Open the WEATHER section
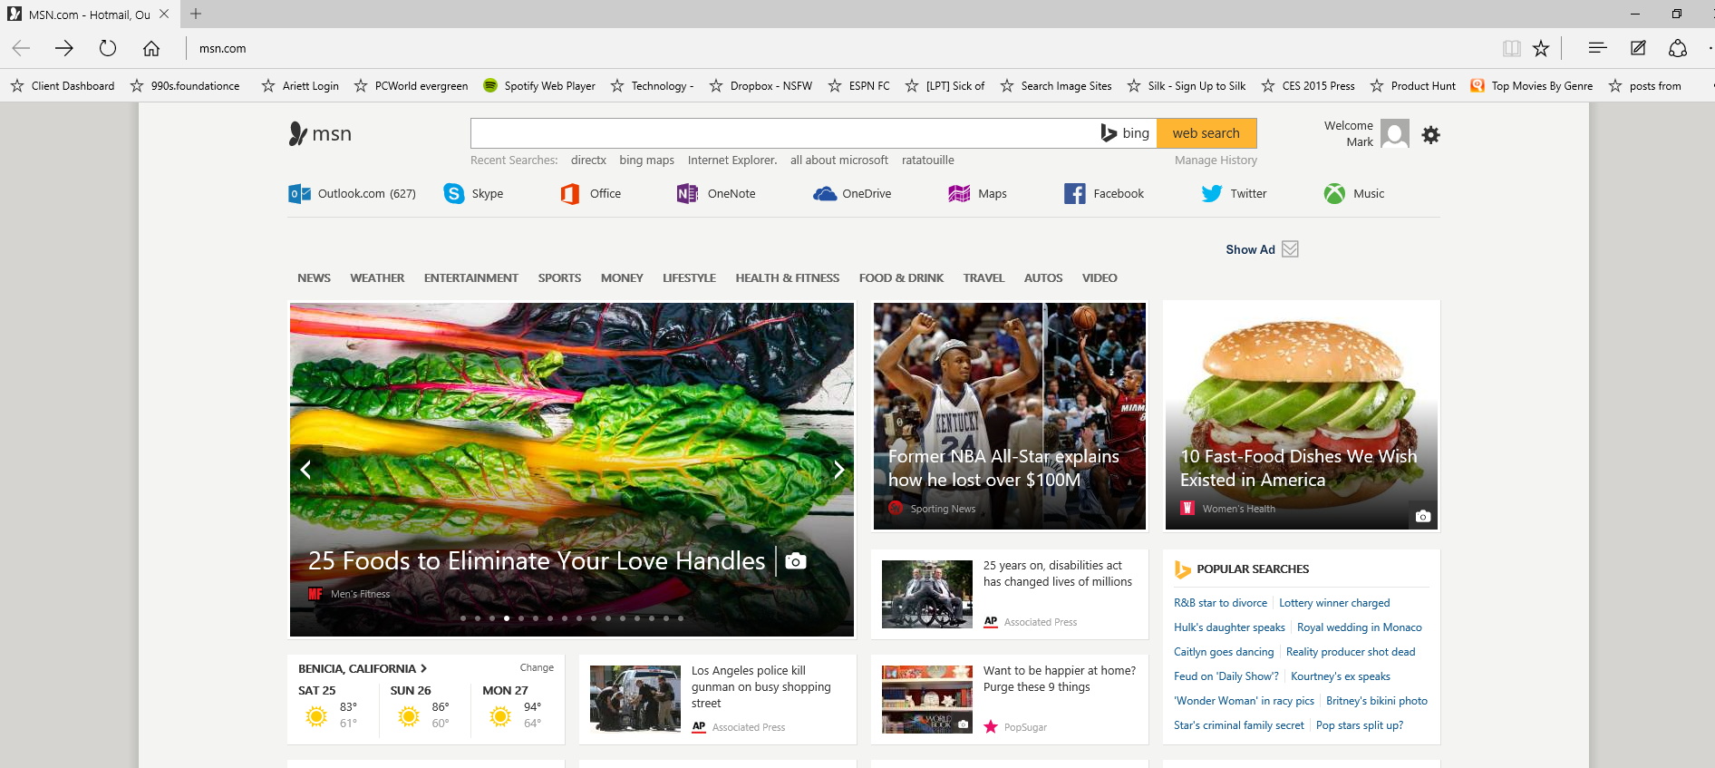Screen dimensions: 1715x768 pyautogui.click(x=377, y=278)
